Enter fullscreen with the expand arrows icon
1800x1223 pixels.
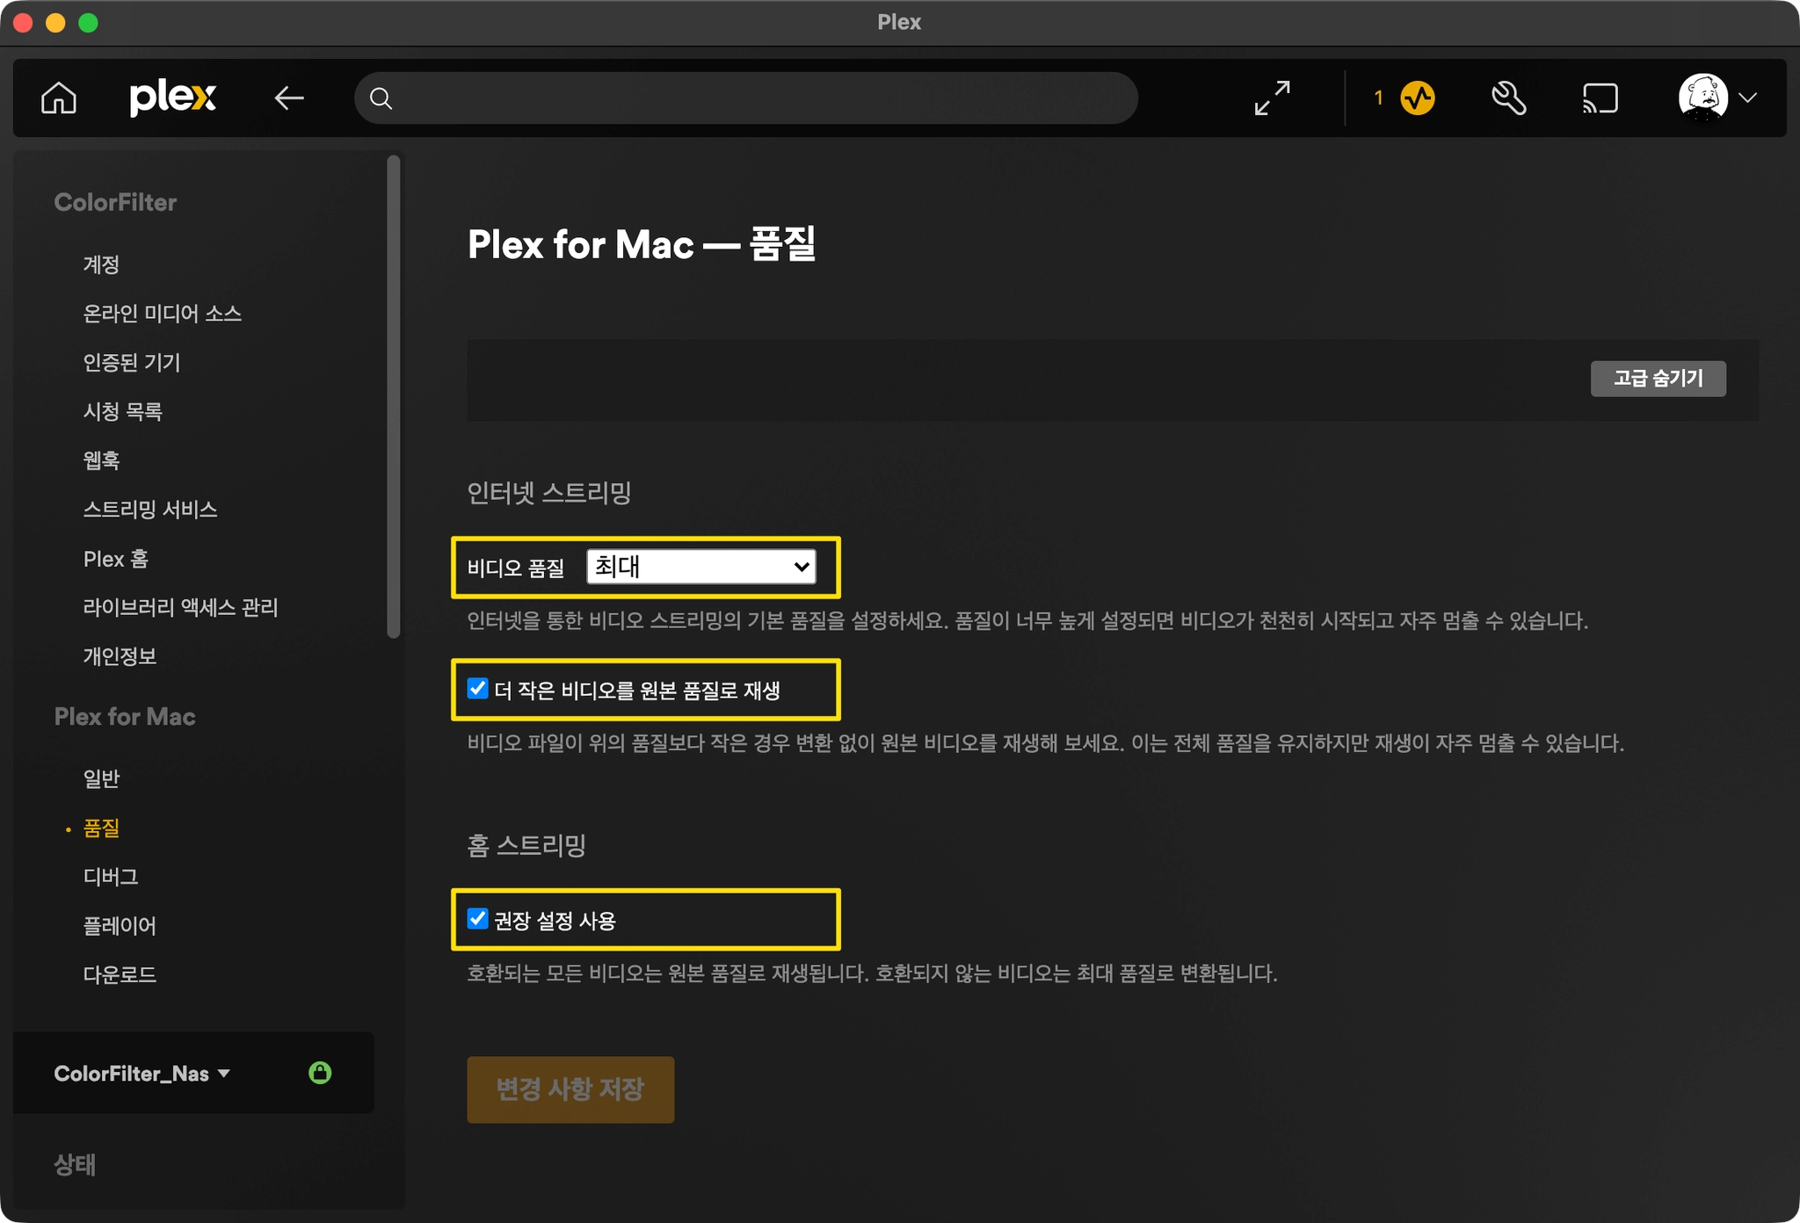[1272, 98]
